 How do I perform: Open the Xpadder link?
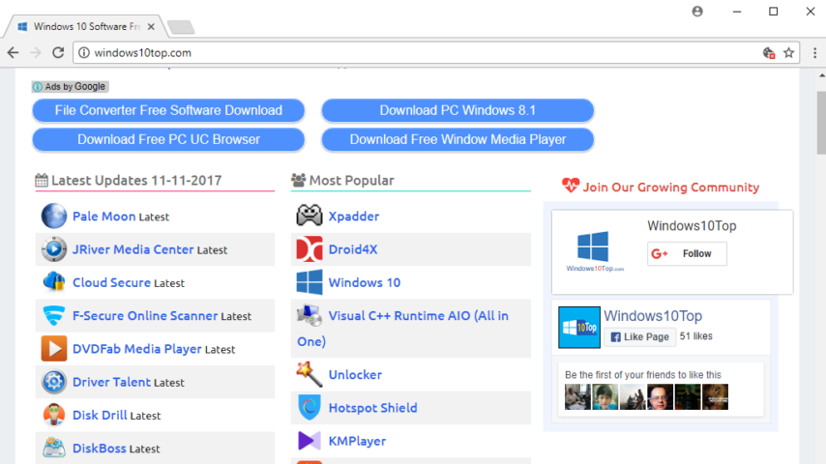coord(354,216)
